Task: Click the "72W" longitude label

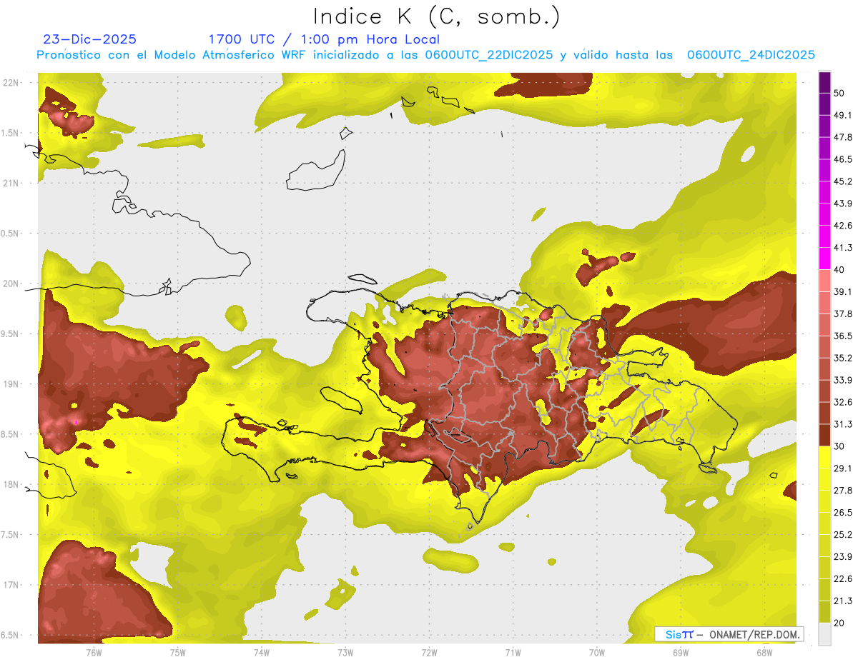Action: click(429, 652)
